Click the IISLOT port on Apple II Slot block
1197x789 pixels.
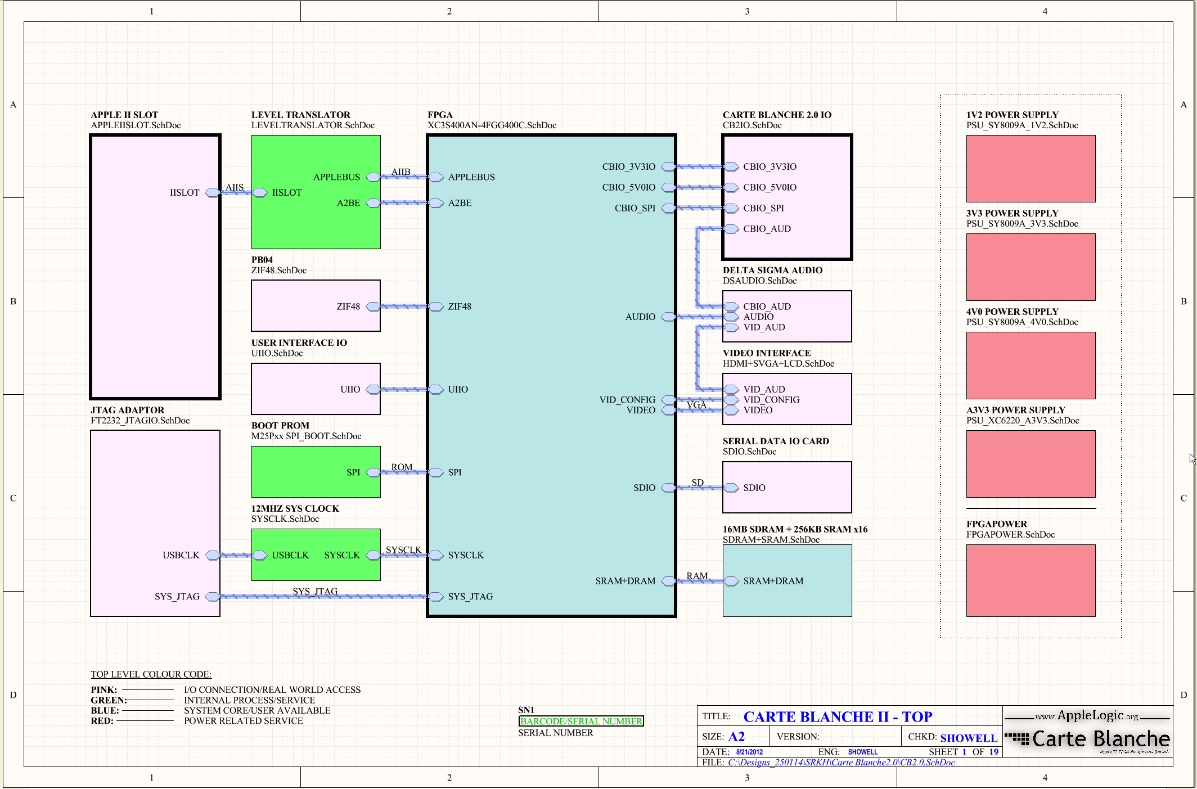213,192
